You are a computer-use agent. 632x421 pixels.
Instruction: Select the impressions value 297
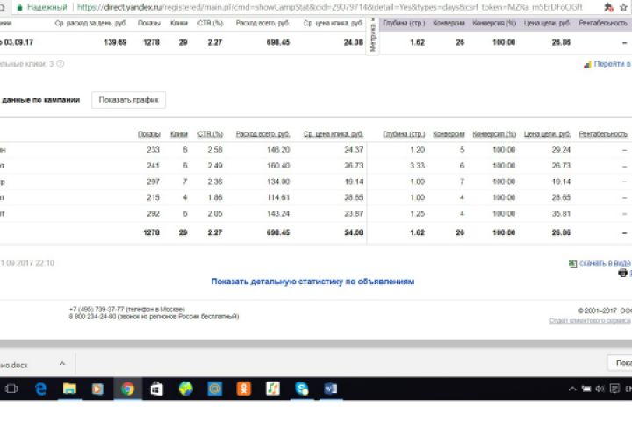pos(153,182)
